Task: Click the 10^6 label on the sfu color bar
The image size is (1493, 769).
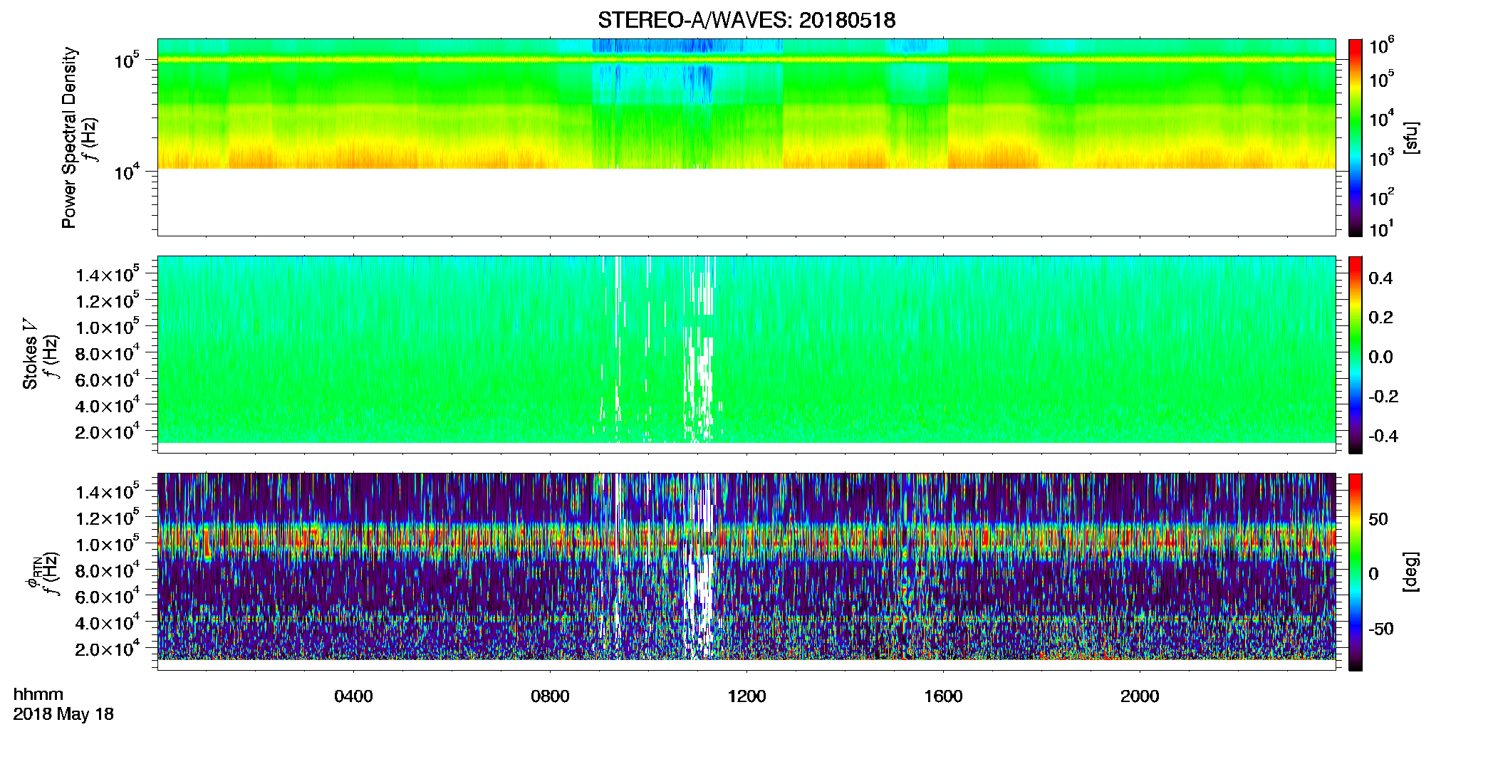Action: point(1382,46)
